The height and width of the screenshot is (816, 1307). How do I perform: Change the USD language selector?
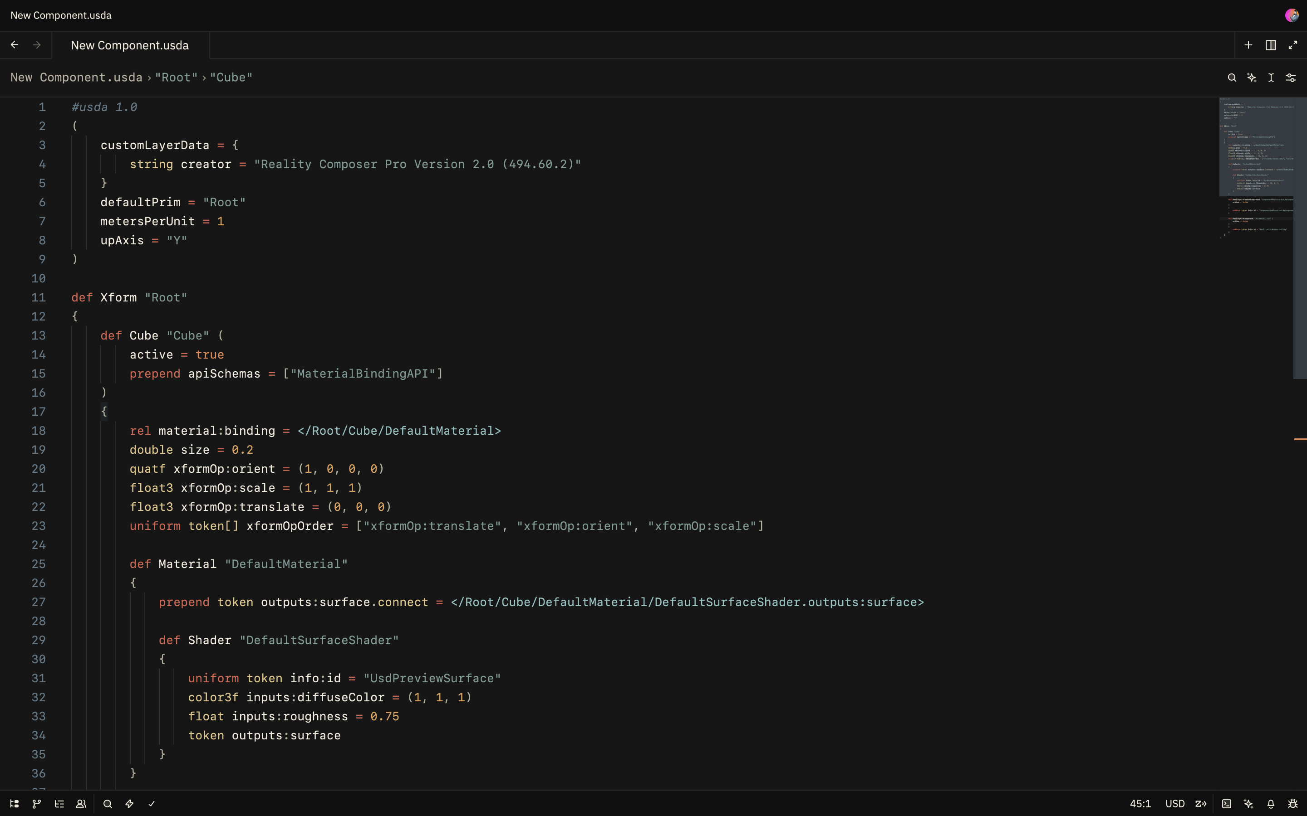point(1174,804)
